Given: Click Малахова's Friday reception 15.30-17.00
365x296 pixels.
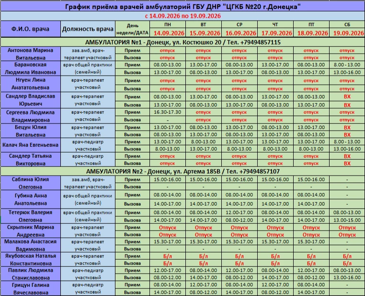Looking at the screenshot, I should coord(311,242).
